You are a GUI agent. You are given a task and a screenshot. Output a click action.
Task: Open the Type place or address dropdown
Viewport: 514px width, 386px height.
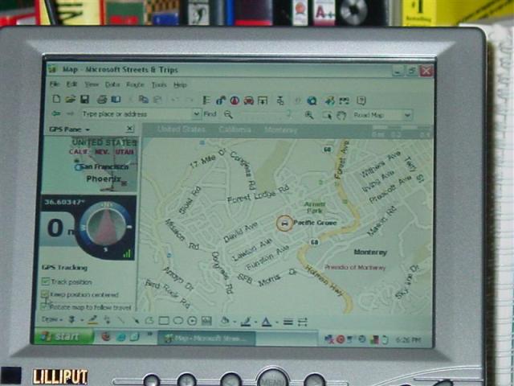[x=196, y=114]
